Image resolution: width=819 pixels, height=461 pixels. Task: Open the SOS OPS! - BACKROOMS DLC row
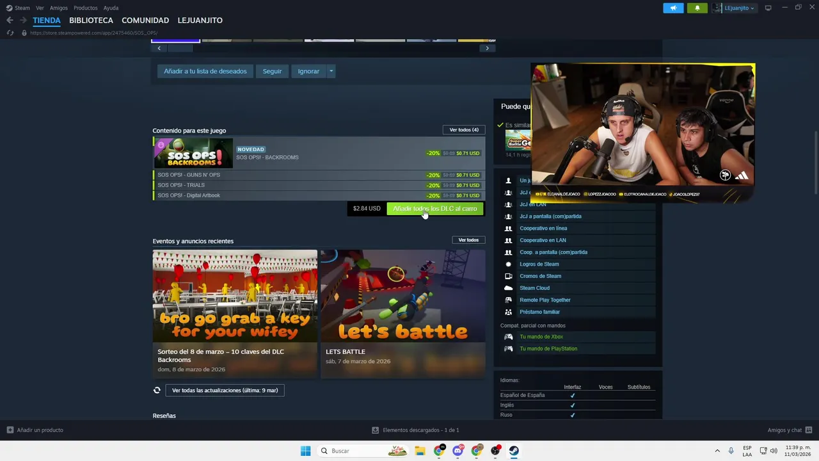click(319, 153)
